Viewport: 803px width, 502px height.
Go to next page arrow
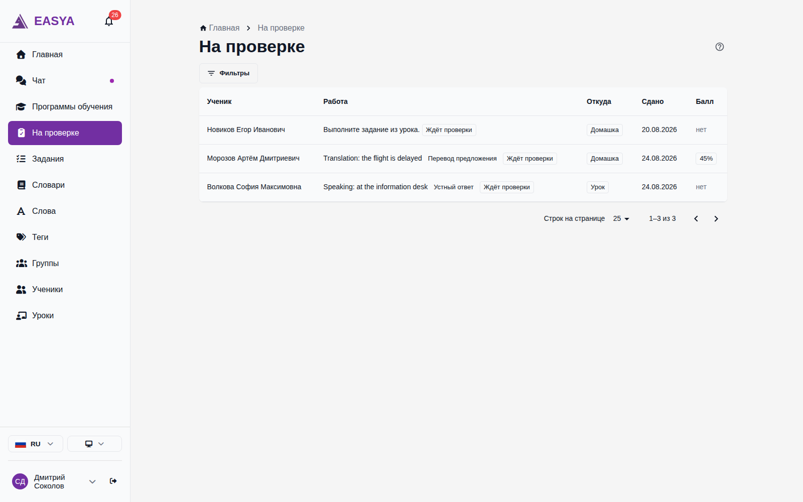pyautogui.click(x=716, y=219)
